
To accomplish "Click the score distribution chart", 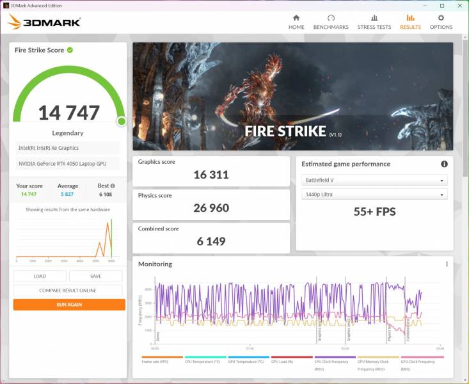I will tap(68, 239).
